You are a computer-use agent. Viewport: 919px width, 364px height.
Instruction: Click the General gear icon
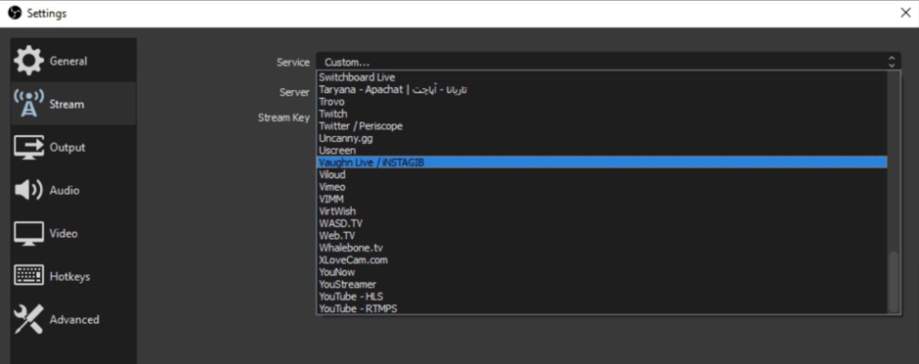[29, 61]
